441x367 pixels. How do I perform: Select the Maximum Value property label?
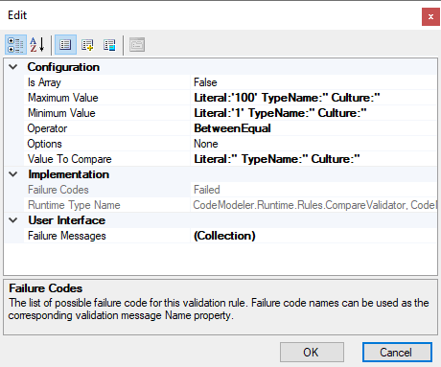pyautogui.click(x=63, y=98)
